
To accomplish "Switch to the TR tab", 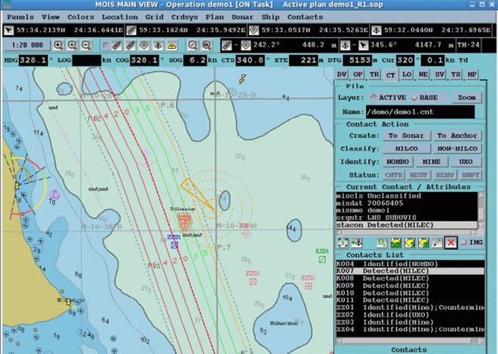I will [x=374, y=75].
